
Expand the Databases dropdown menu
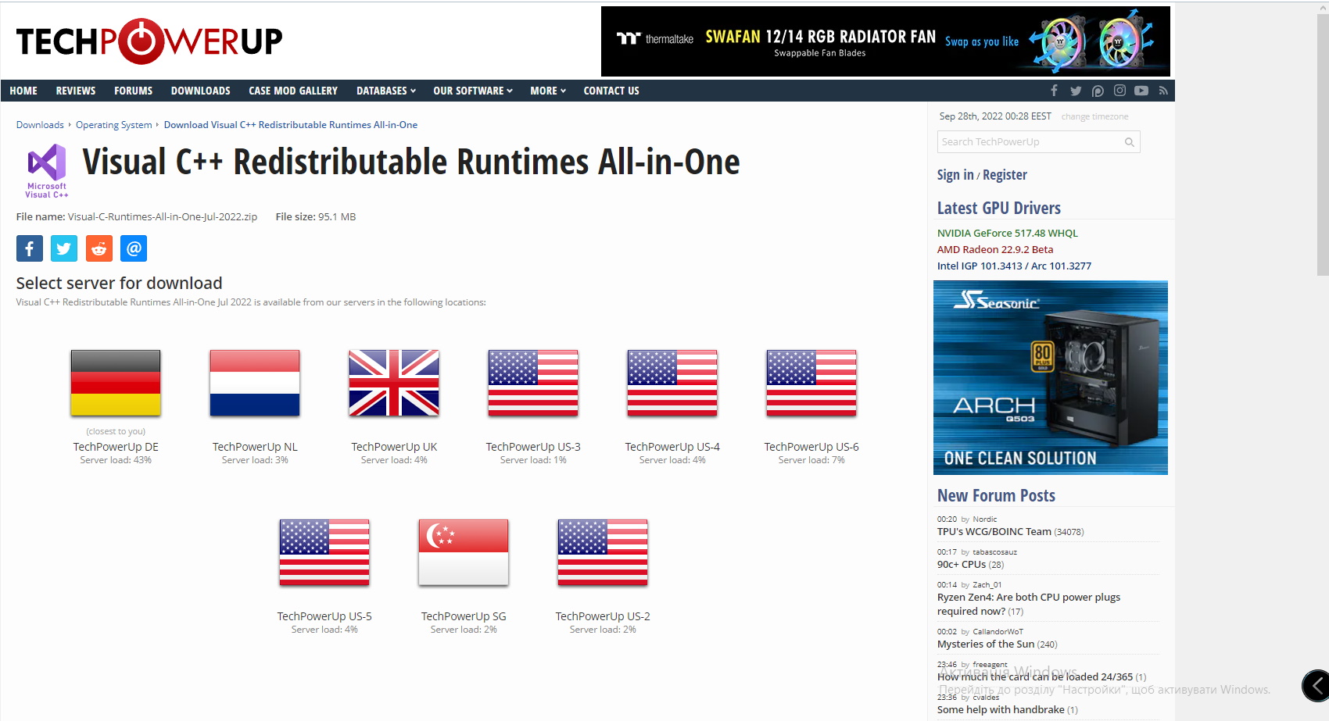click(386, 91)
